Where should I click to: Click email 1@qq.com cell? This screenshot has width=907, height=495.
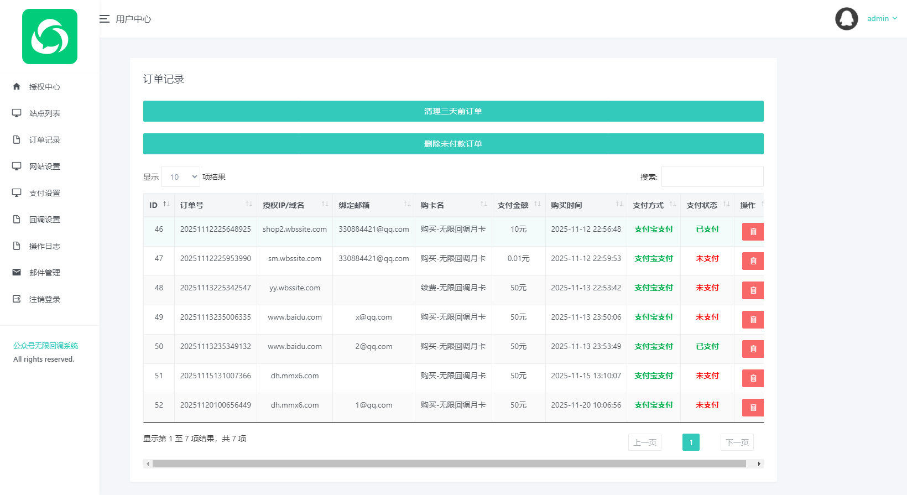(374, 405)
